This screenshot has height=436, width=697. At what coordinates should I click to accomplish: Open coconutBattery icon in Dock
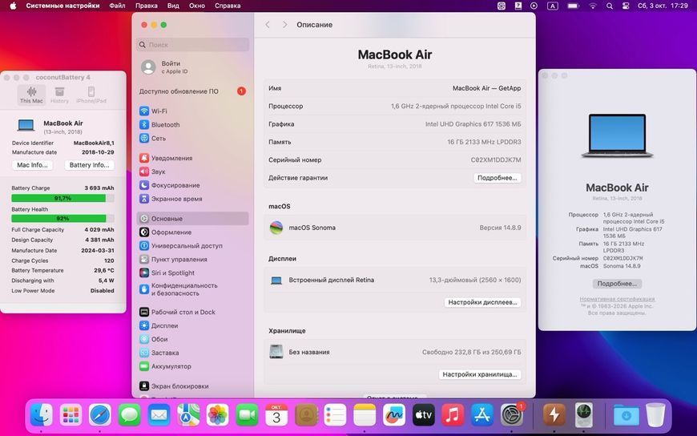(554, 415)
